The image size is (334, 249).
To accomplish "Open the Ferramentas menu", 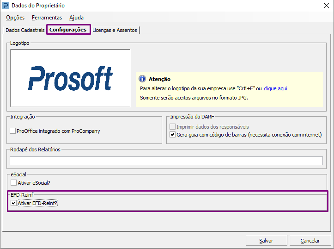I will click(x=47, y=18).
